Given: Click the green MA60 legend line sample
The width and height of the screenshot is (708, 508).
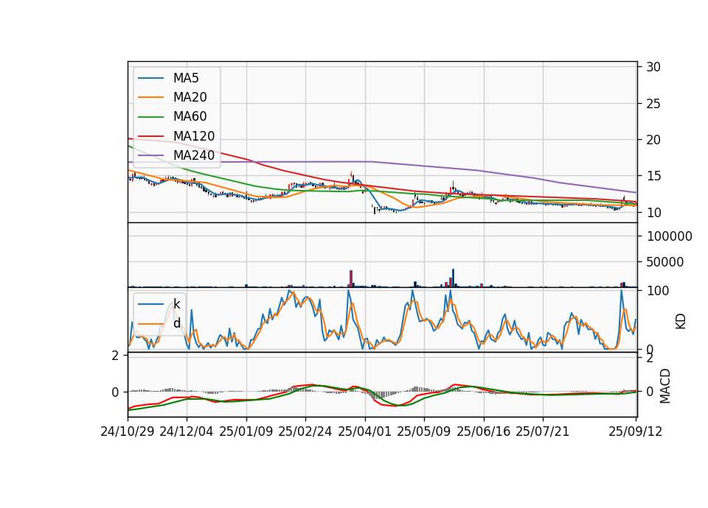Looking at the screenshot, I should 150,117.
